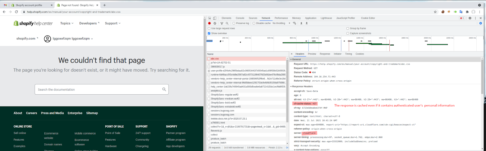This screenshot has height=151, width=486.
Task: Click the Shopify help center logo
Action: (33, 23)
